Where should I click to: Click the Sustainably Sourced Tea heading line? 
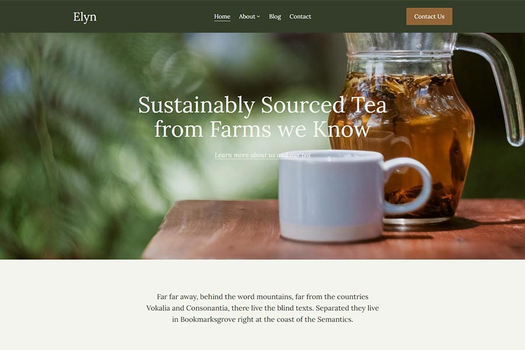(262, 105)
